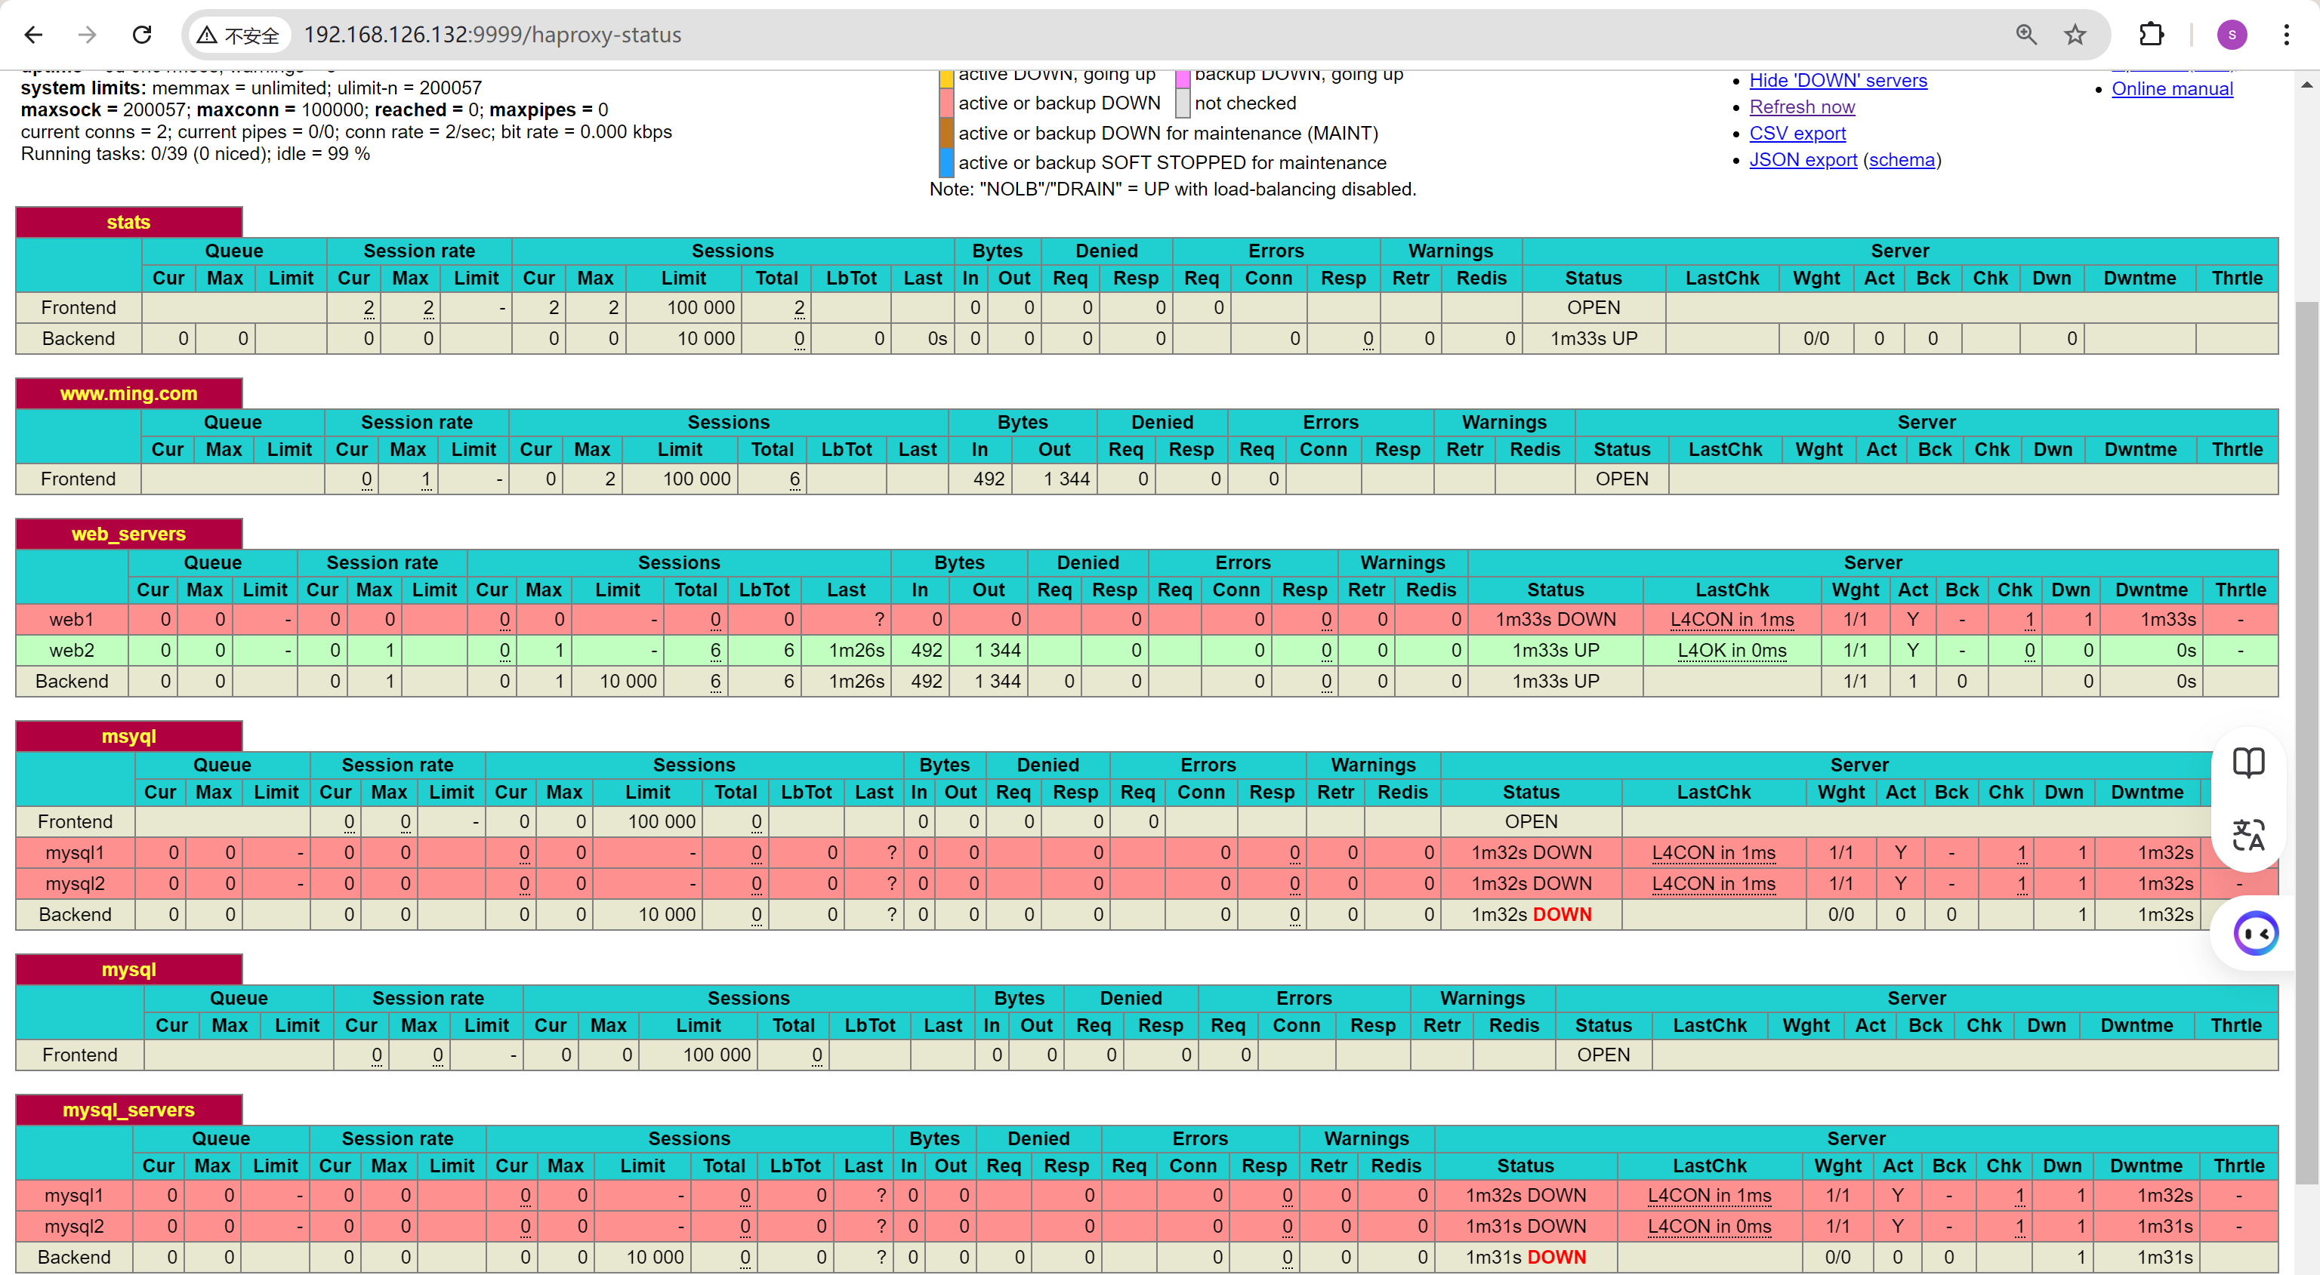Click the web_servers proxy title
Screen dimensions: 2320x1275
tap(128, 533)
